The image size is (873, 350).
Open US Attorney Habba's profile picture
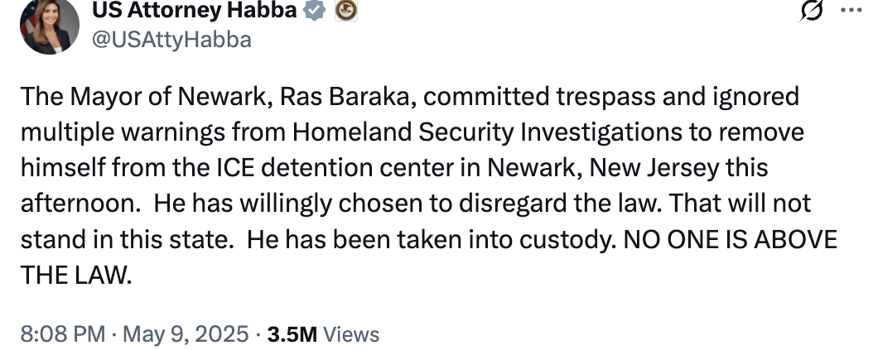click(x=50, y=26)
